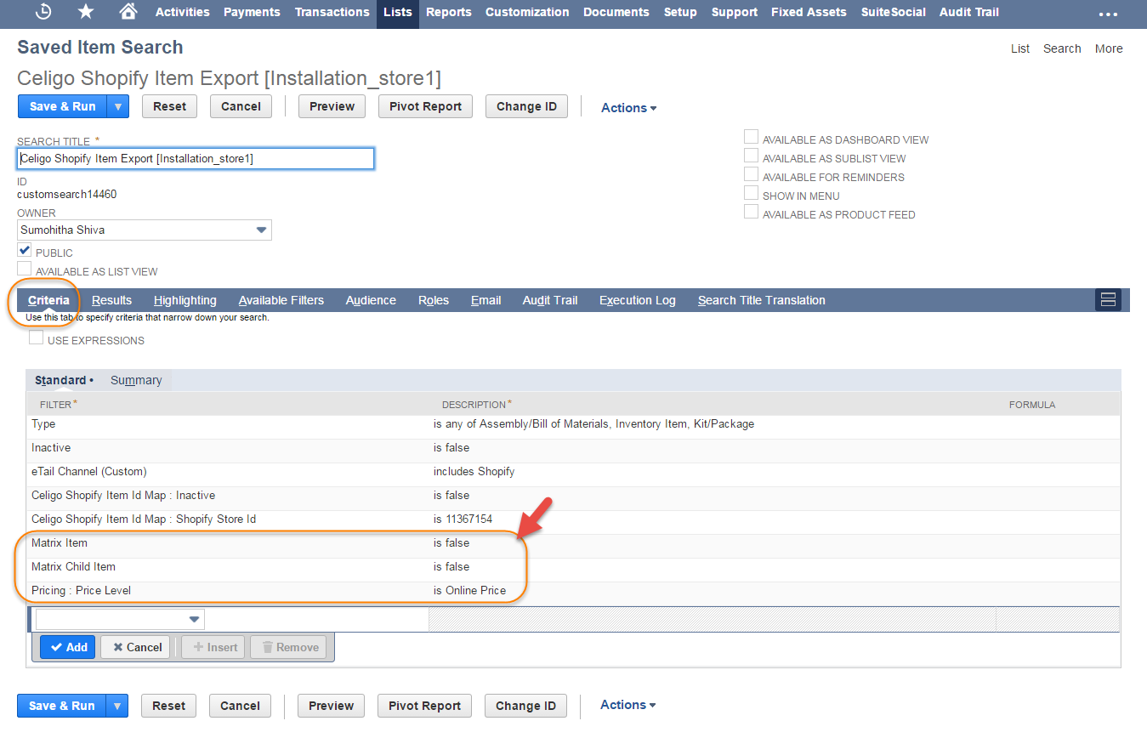The height and width of the screenshot is (738, 1147).
Task: Click the top Save & Run button
Action: tap(62, 106)
